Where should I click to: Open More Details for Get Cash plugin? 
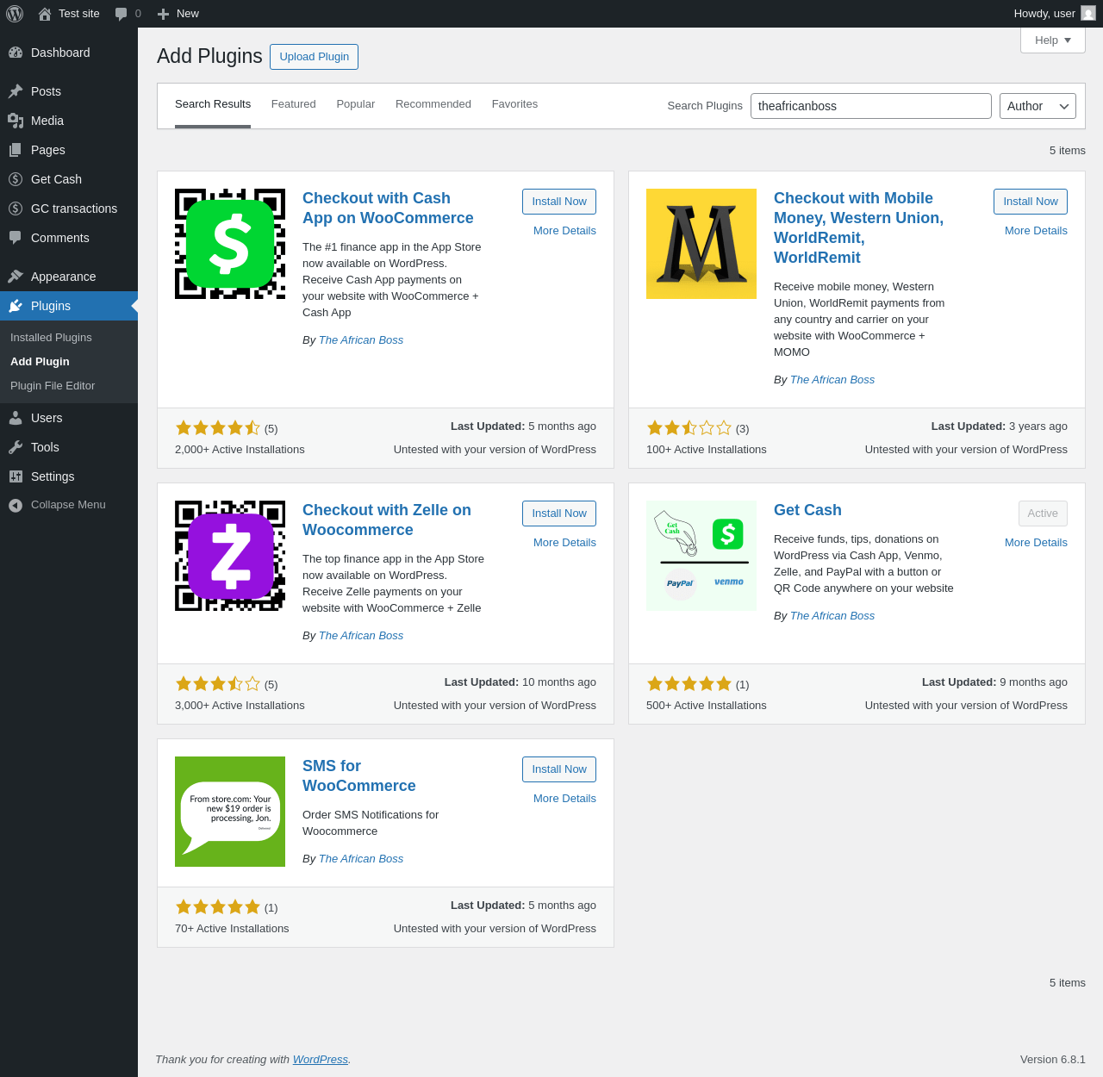pos(1036,543)
